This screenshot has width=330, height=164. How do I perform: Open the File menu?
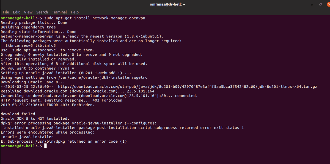click(6, 12)
